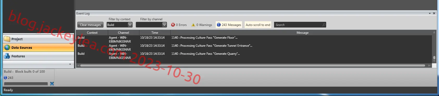This screenshot has height=96, width=439.
Task: Open the Features section
Action: pos(39,56)
